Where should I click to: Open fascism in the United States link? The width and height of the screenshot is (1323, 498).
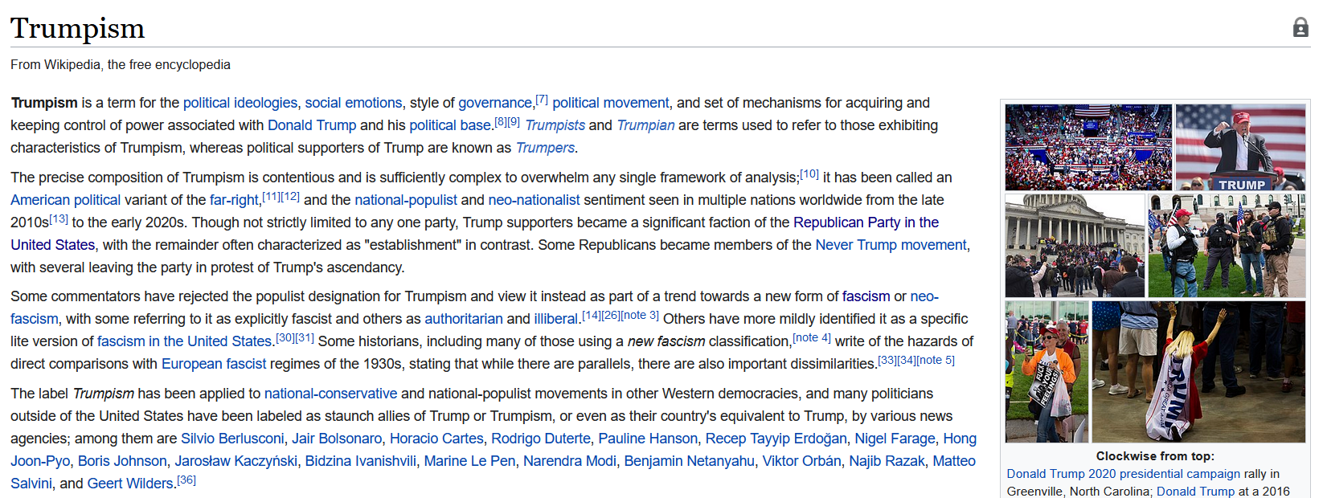185,341
